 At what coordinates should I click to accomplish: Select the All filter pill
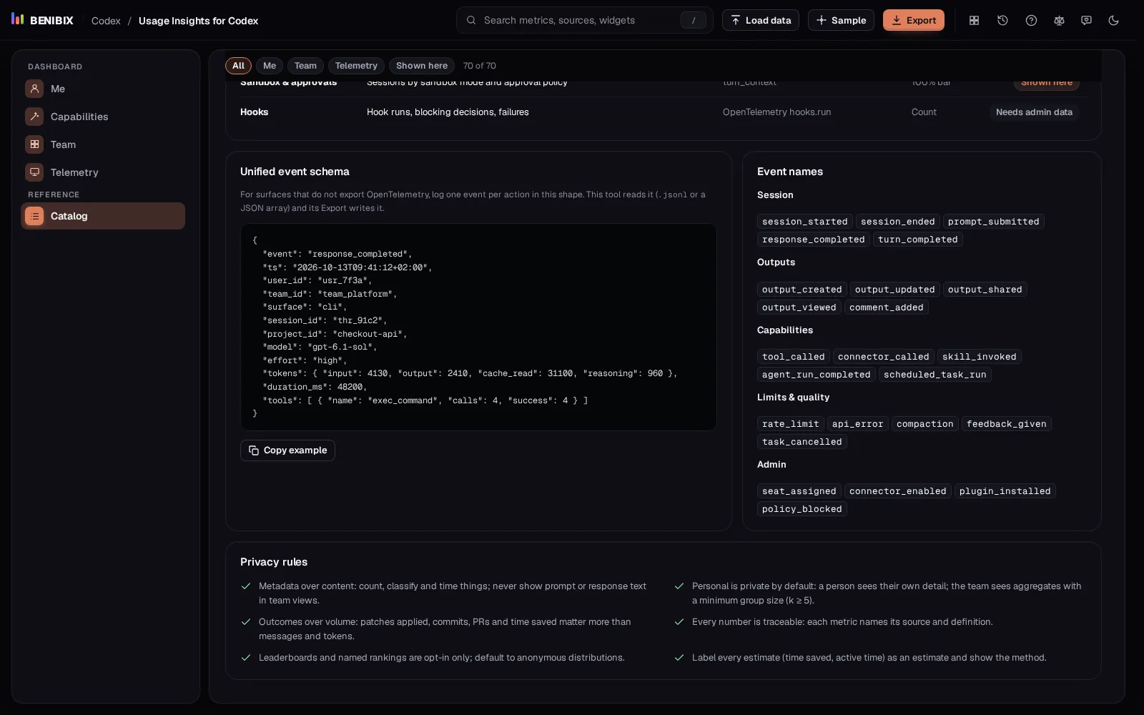click(x=238, y=66)
